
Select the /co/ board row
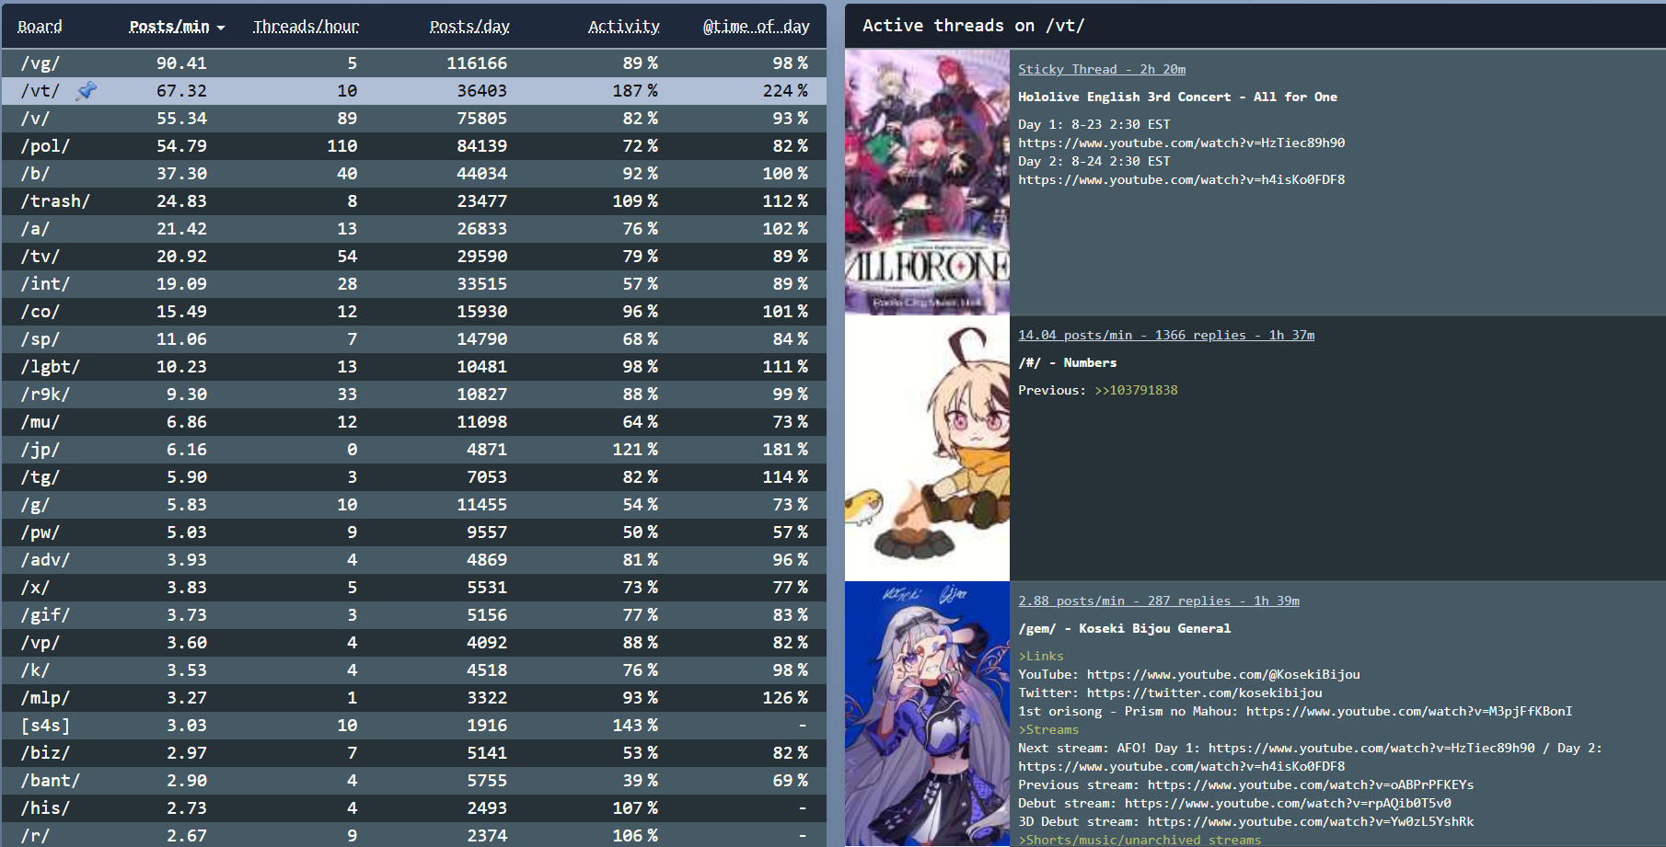click(x=413, y=311)
